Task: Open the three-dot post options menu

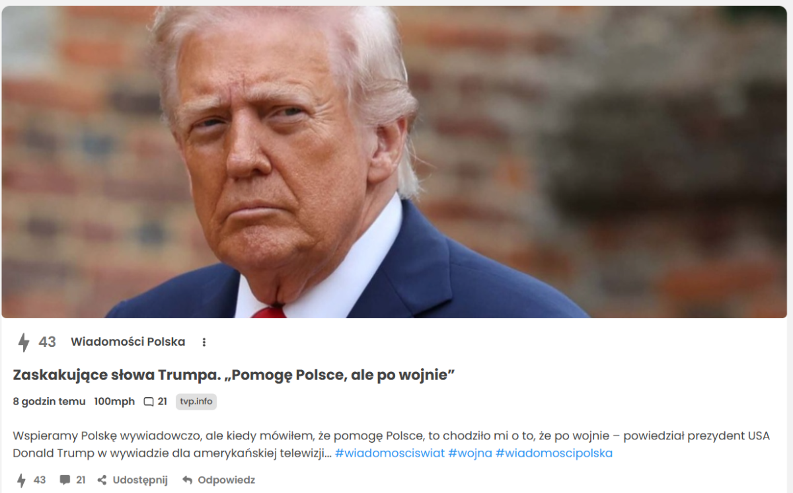Action: [x=204, y=342]
